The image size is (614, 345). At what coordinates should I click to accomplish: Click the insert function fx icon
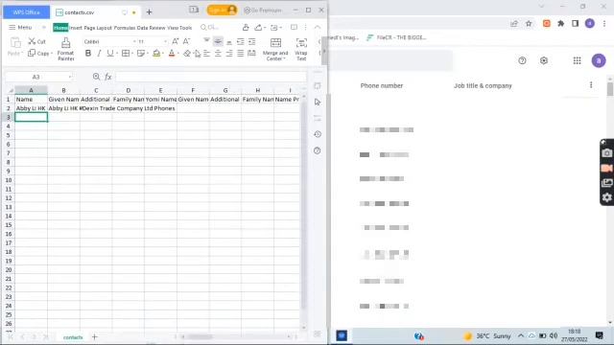[x=108, y=77]
